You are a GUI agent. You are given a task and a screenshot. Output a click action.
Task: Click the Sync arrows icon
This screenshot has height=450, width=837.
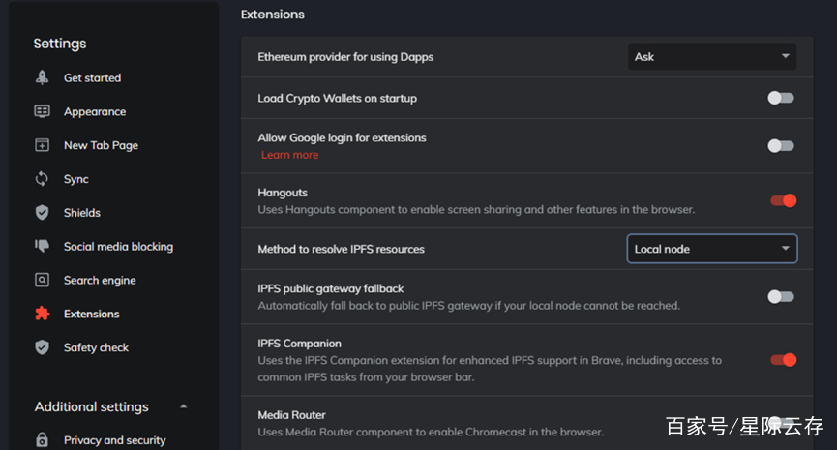(42, 178)
